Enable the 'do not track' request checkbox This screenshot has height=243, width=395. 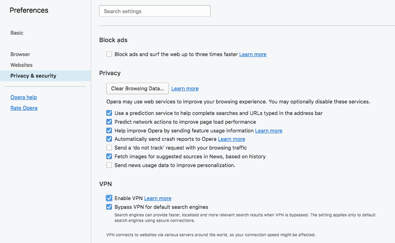point(109,148)
